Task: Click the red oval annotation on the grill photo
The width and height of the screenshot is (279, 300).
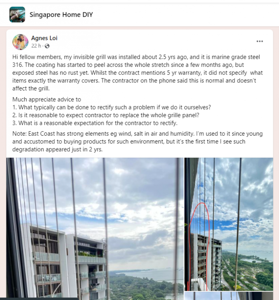Action: (x=200, y=246)
